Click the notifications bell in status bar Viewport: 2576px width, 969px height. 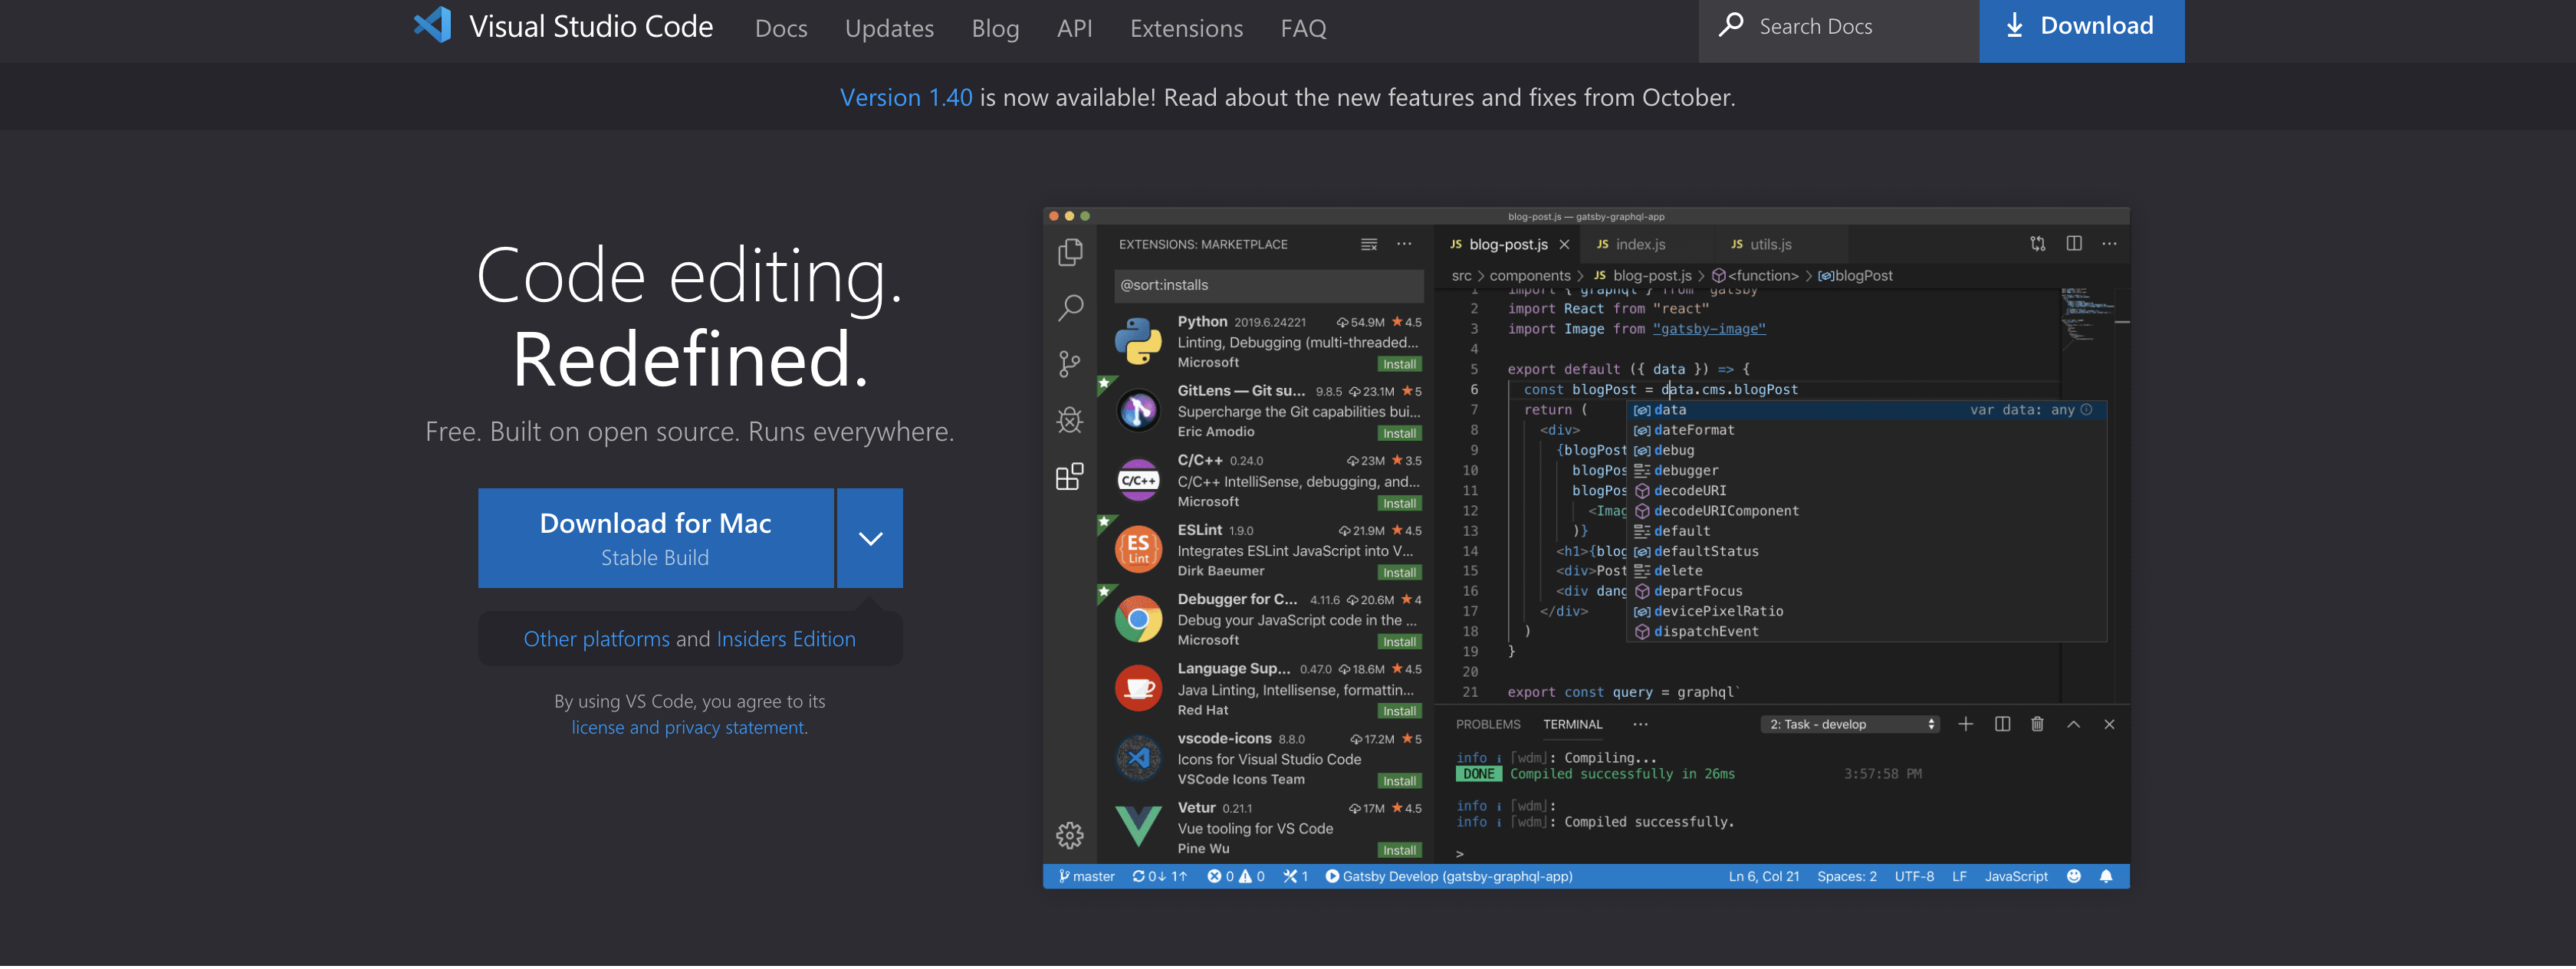click(x=2106, y=878)
